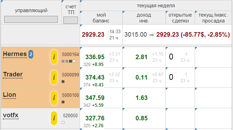Focus the управляющий filter input field

(31, 19)
